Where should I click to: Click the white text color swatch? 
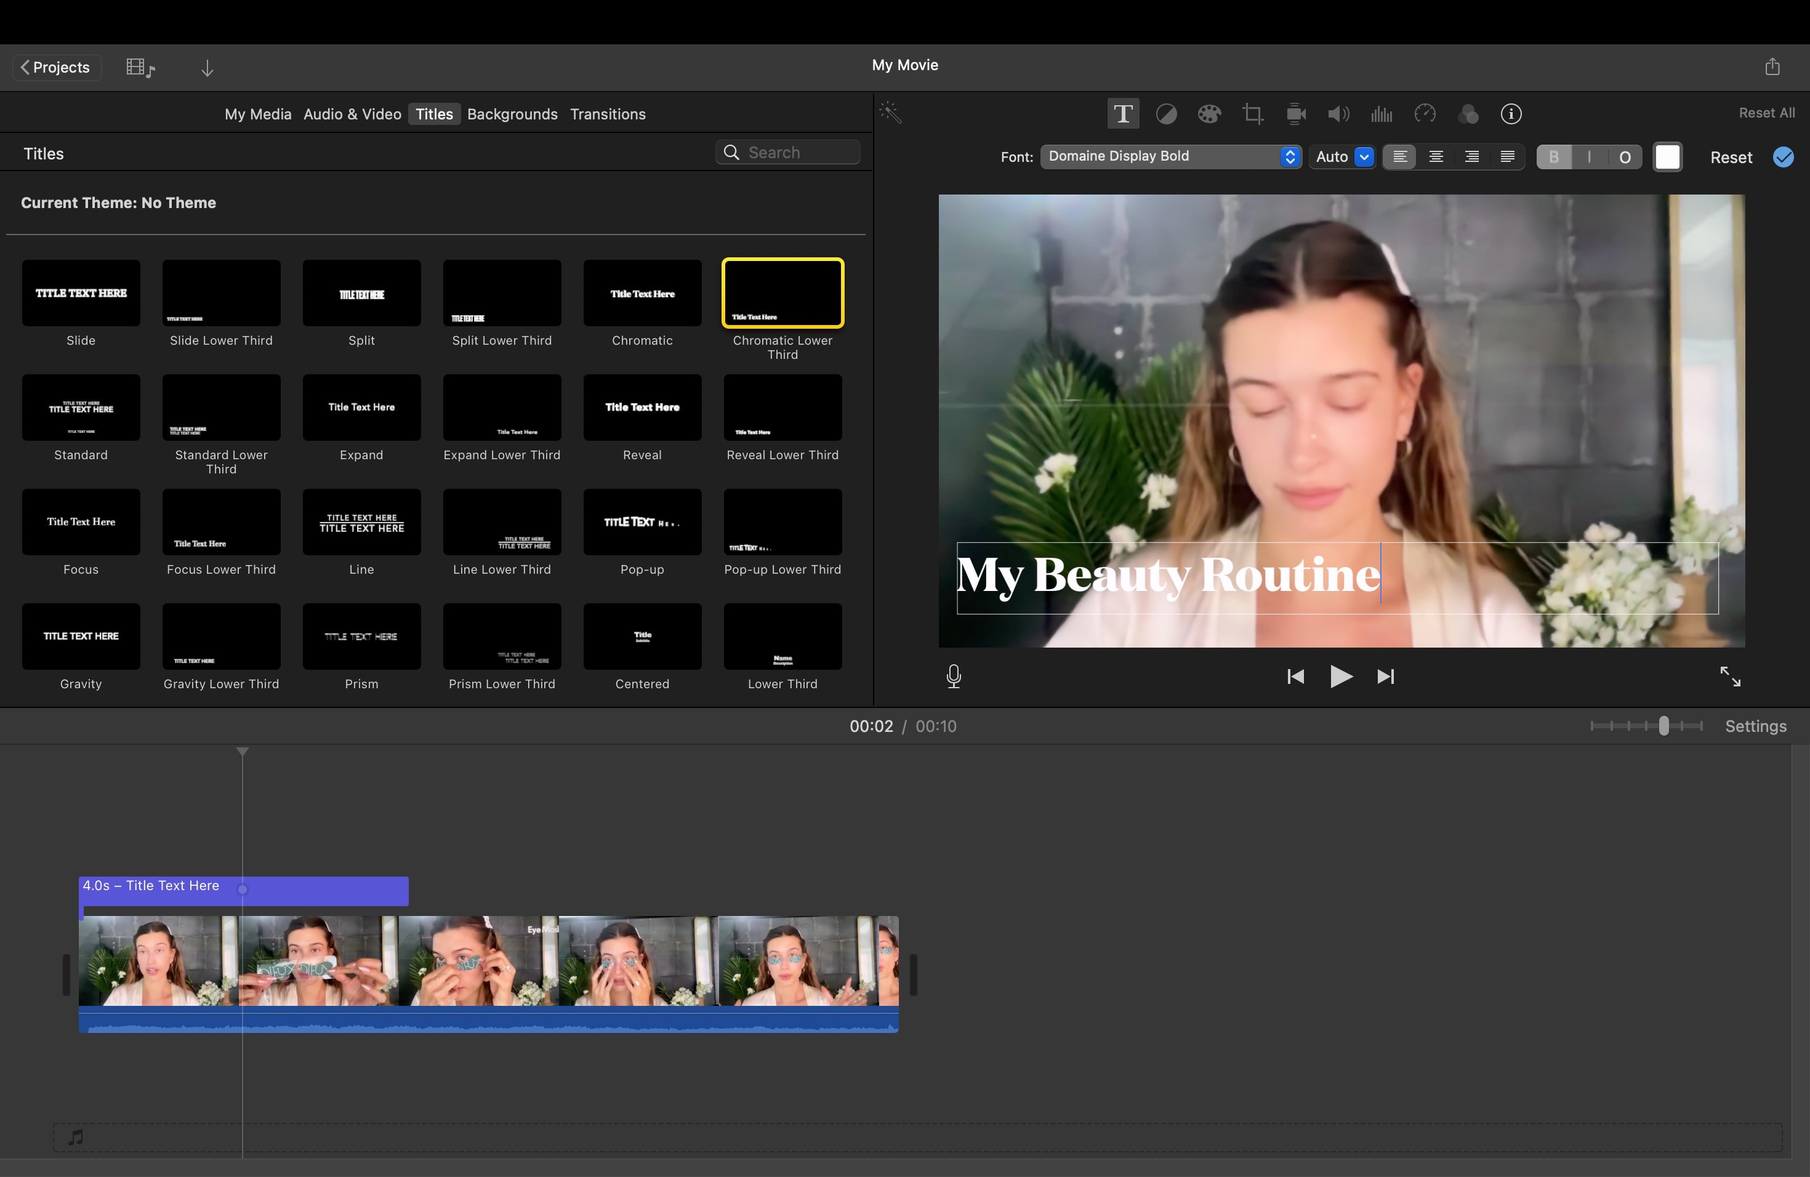(x=1668, y=156)
